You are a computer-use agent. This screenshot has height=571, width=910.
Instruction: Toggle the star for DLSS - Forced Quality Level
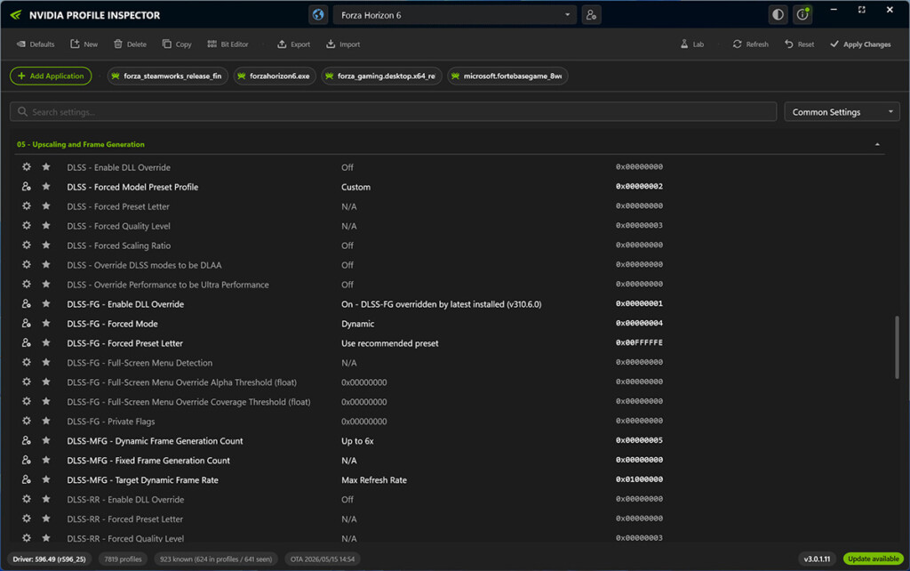[46, 226]
